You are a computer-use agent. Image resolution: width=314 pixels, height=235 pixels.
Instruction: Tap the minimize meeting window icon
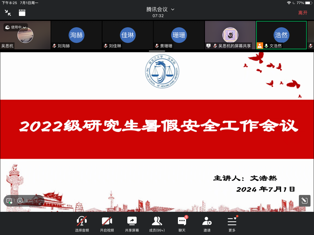[x=8, y=12]
